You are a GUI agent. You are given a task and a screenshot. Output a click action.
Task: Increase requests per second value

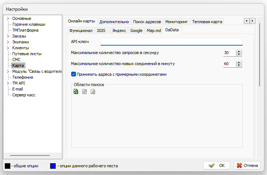point(239,51)
